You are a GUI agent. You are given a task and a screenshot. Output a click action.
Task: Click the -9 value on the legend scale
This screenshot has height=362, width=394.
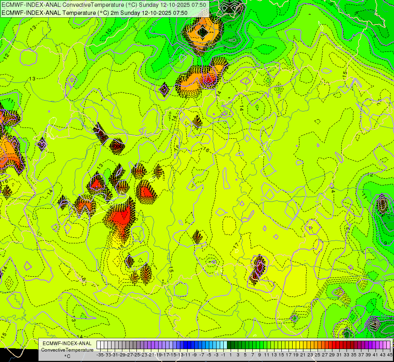(x=194, y=355)
